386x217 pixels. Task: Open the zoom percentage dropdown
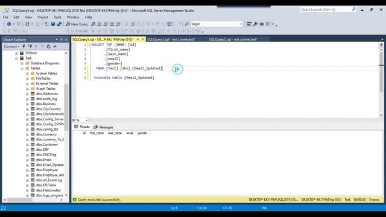(x=87, y=120)
